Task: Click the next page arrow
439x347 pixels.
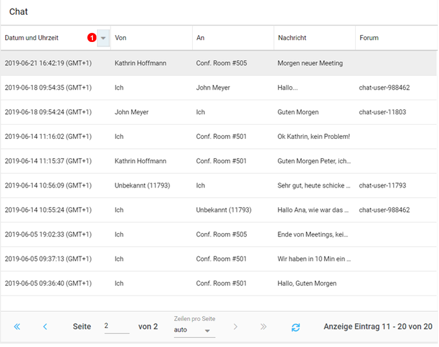Action: [x=235, y=327]
